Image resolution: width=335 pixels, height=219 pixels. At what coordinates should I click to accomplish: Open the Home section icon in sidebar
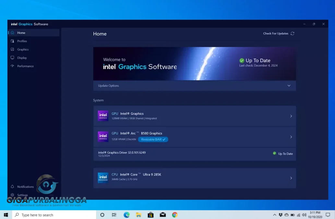pyautogui.click(x=12, y=33)
